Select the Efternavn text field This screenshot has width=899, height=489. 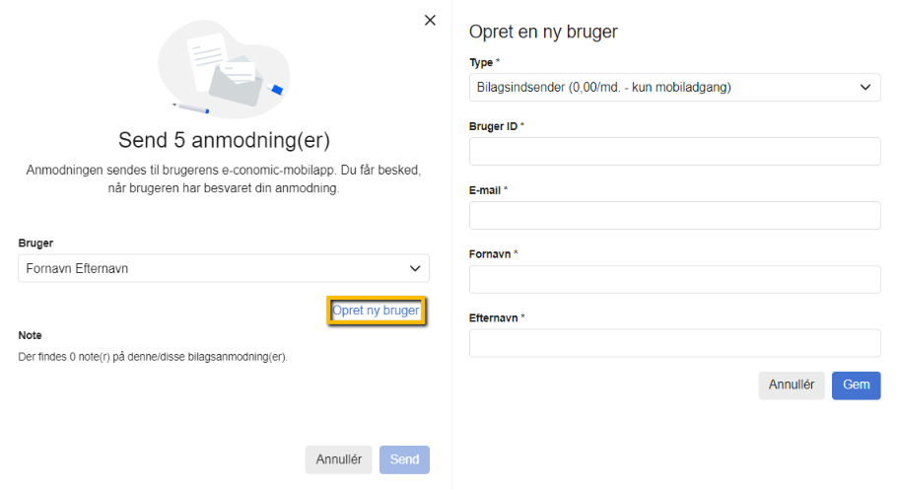coord(675,343)
